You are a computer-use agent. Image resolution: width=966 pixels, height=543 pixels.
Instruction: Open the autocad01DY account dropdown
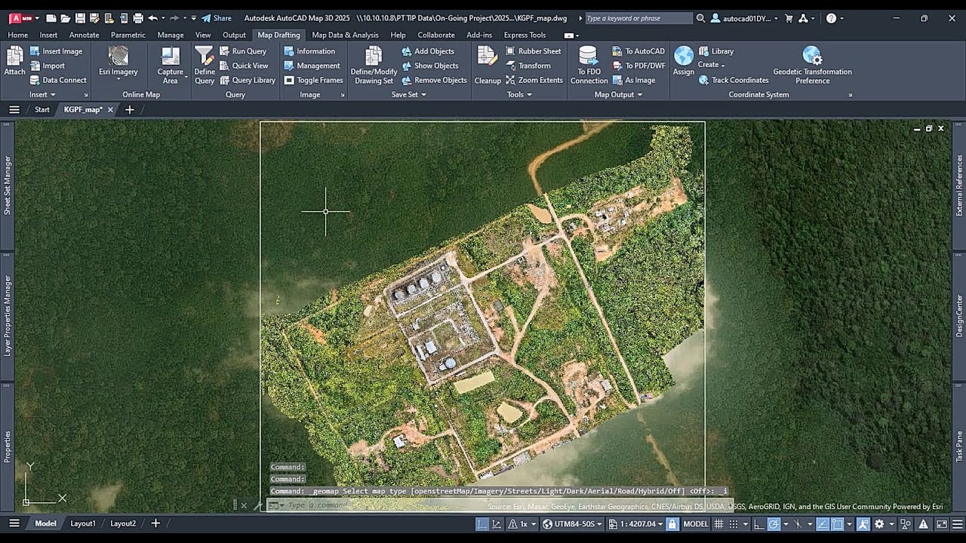click(746, 18)
